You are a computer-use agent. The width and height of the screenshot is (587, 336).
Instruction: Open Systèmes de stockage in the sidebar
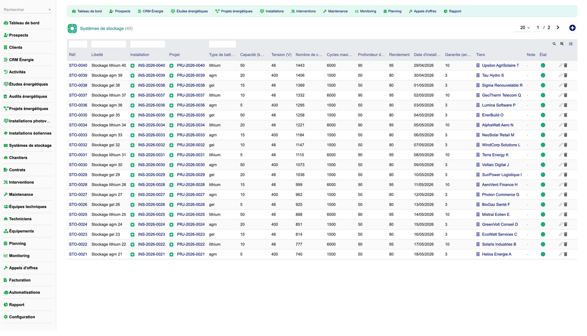28,145
